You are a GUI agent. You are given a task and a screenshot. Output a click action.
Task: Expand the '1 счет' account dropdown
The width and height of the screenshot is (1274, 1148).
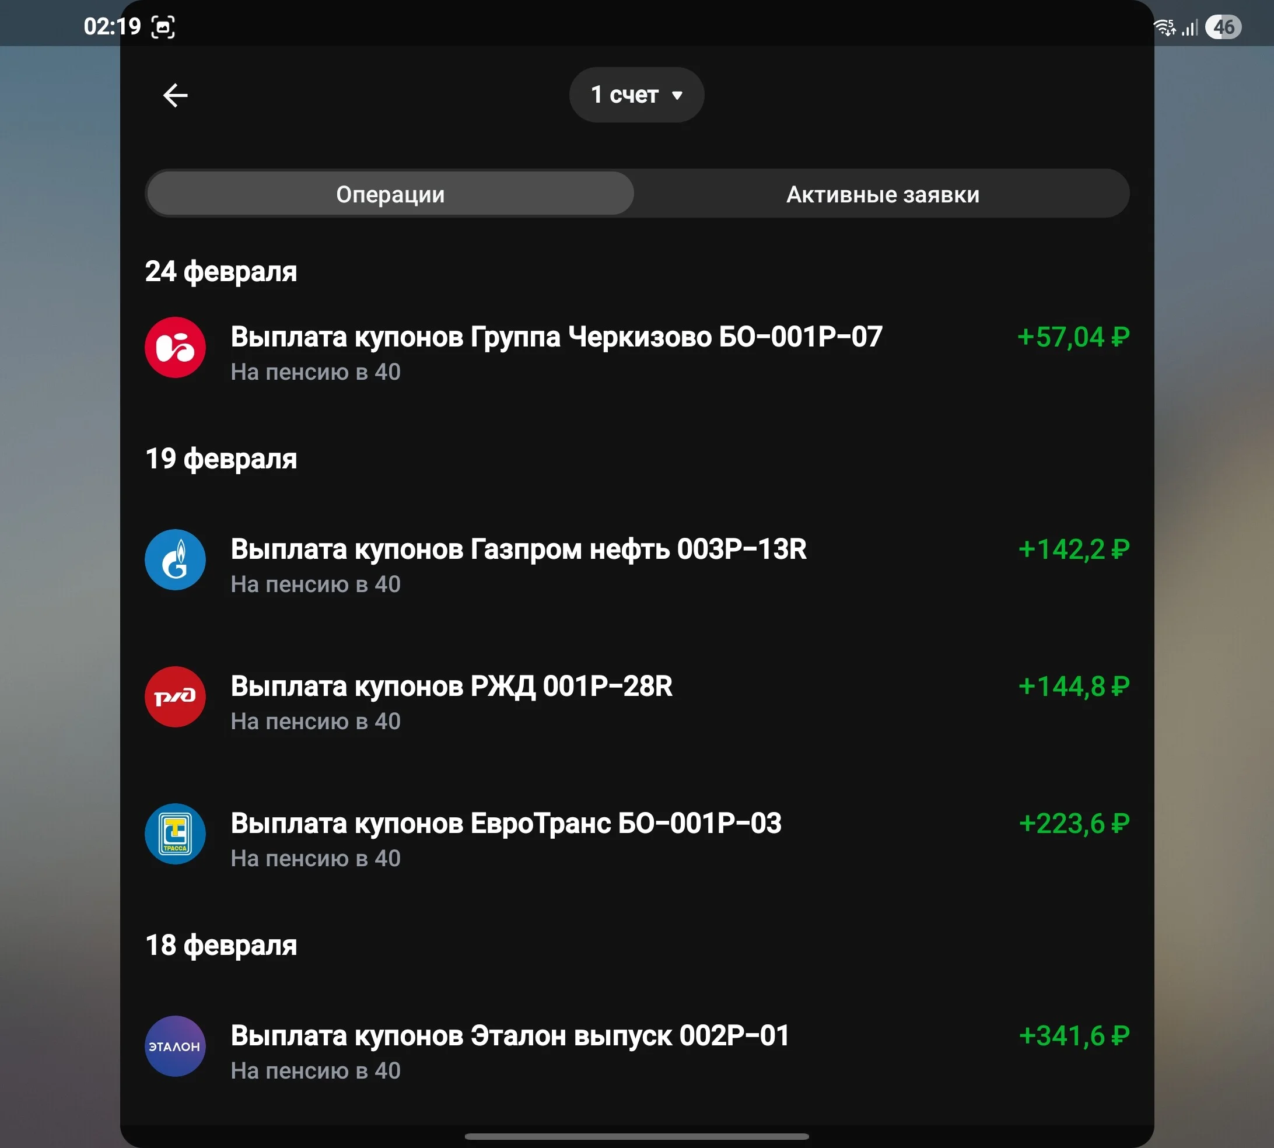[x=636, y=94]
